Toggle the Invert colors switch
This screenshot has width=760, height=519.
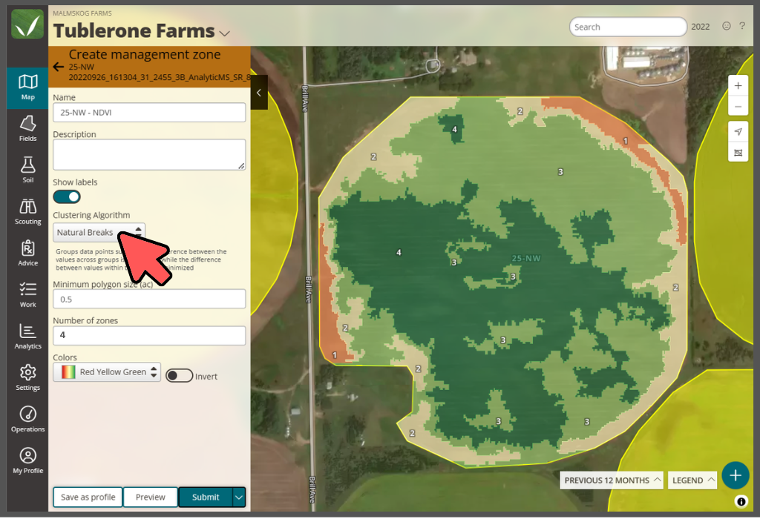[180, 376]
